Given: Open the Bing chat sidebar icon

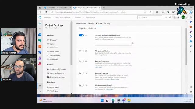Looking at the screenshot, I should coord(190,12).
